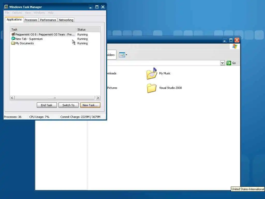Screen dimensions: 265x199
Task: Click the "Visual Studio 2008" folder label
Action: pos(171,88)
